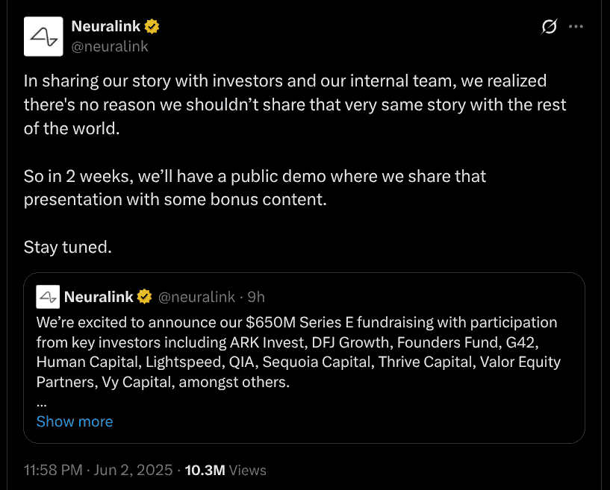The height and width of the screenshot is (490, 610).
Task: Open the quoted $650M Series E announcement text
Action: pos(297,352)
